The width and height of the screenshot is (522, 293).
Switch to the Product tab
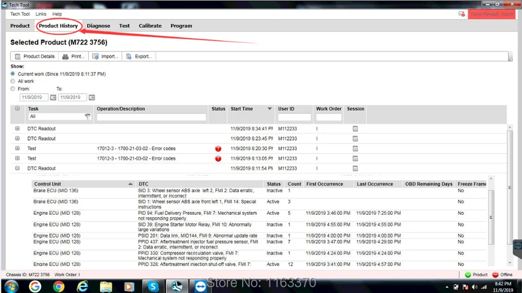(20, 26)
